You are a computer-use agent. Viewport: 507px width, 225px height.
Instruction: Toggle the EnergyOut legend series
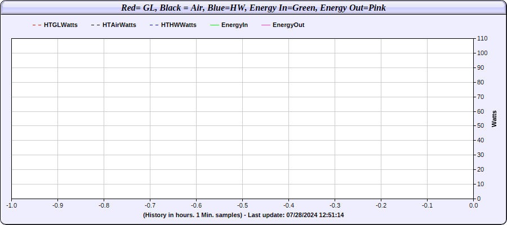point(283,25)
